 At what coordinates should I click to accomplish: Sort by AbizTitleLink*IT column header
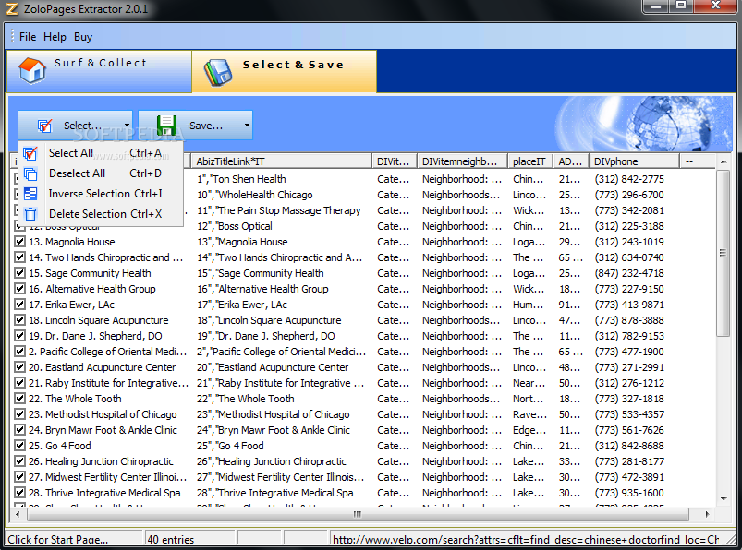(x=281, y=161)
